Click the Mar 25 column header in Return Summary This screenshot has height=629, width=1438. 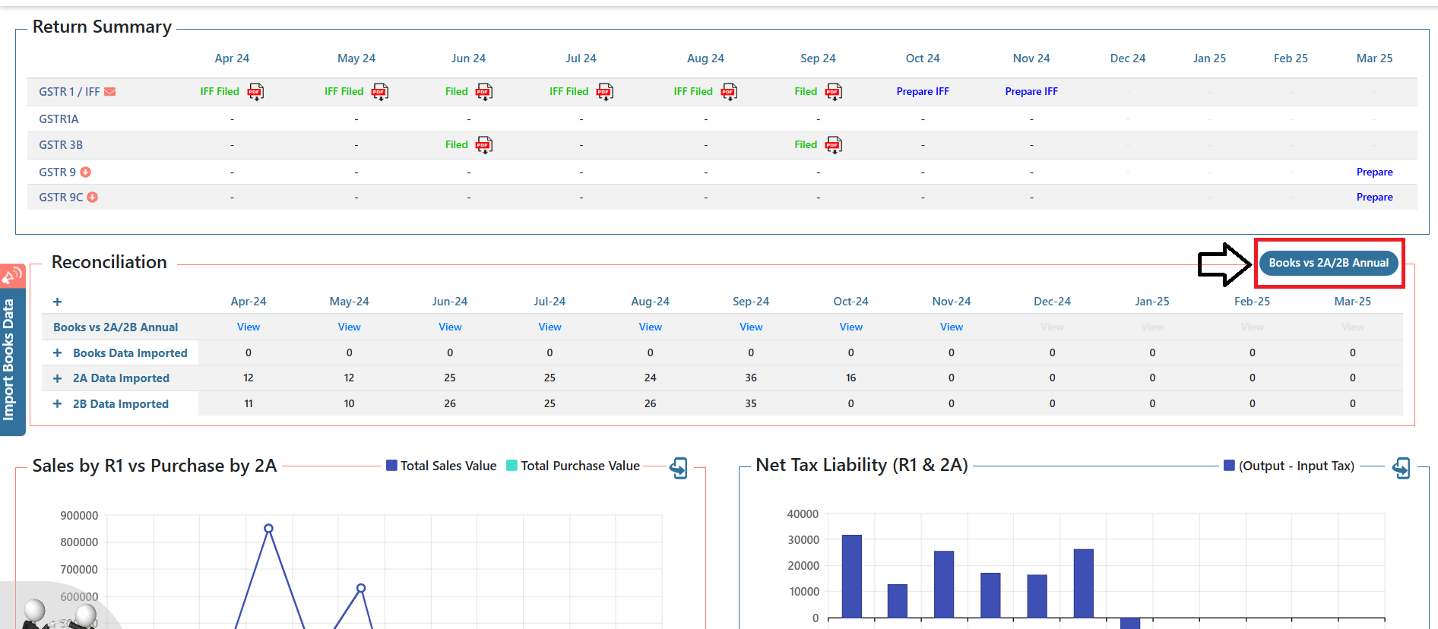(1374, 58)
